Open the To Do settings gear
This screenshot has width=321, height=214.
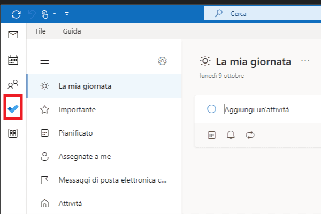(x=163, y=61)
